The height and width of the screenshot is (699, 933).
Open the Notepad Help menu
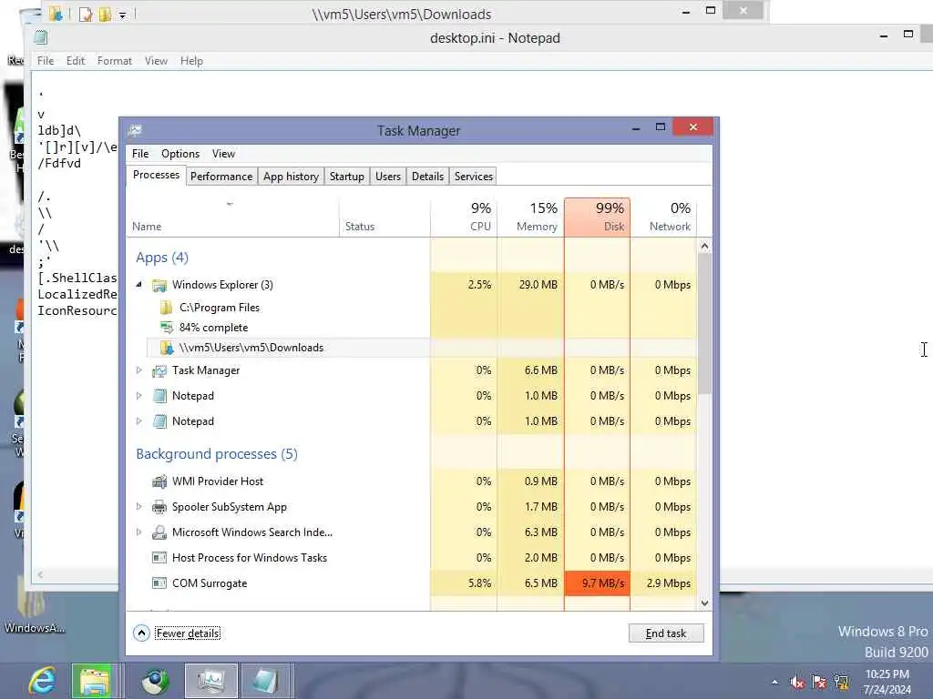point(191,61)
